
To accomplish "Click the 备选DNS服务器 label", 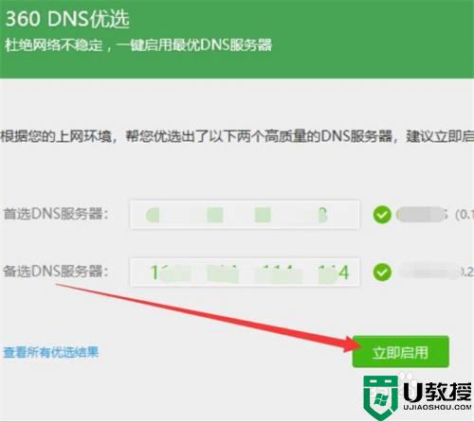I will click(x=56, y=272).
